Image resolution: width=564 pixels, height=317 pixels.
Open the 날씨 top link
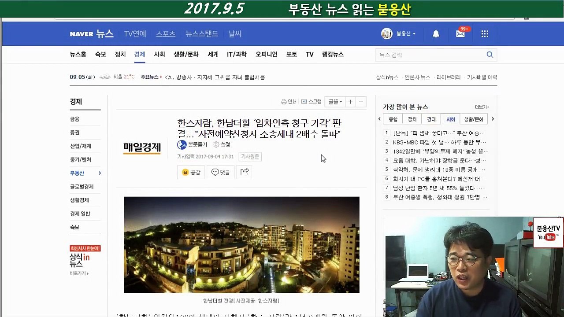click(235, 34)
